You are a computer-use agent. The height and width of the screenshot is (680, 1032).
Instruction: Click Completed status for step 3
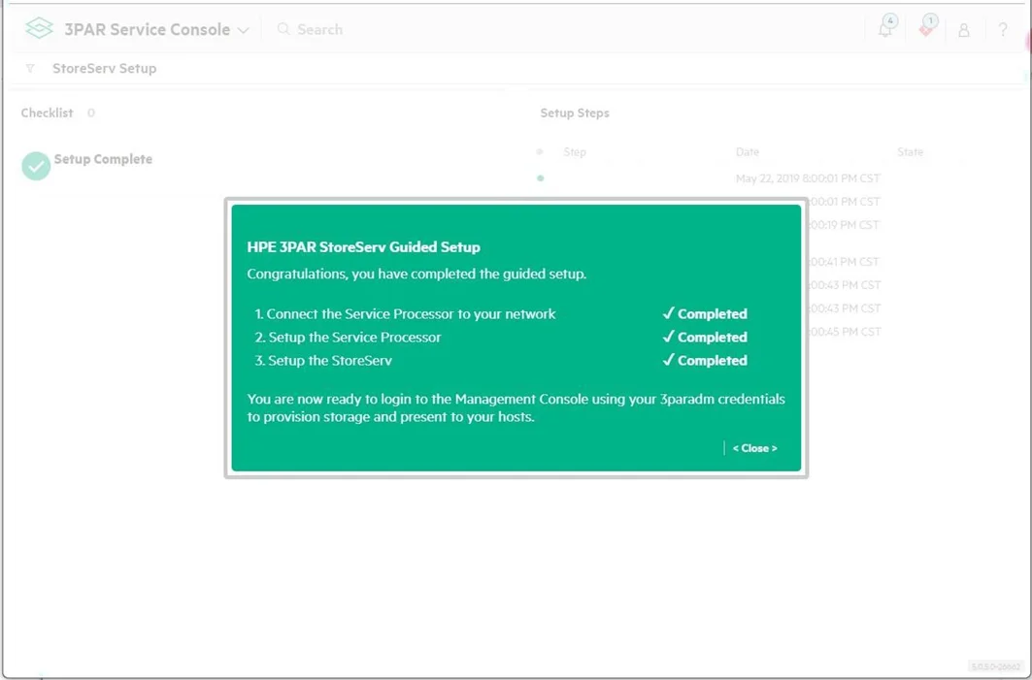(704, 361)
